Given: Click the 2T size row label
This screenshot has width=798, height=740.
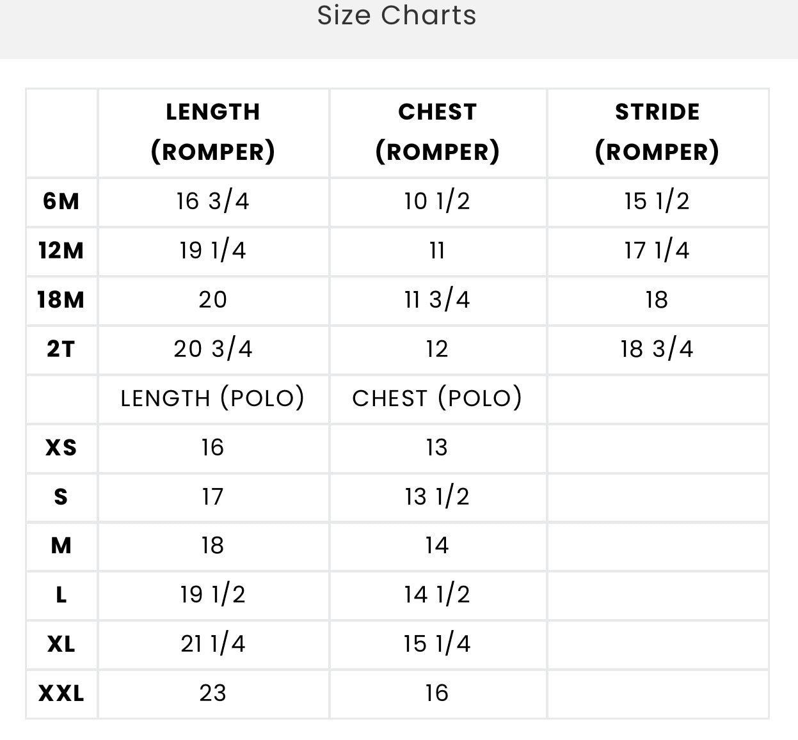Looking at the screenshot, I should point(61,349).
